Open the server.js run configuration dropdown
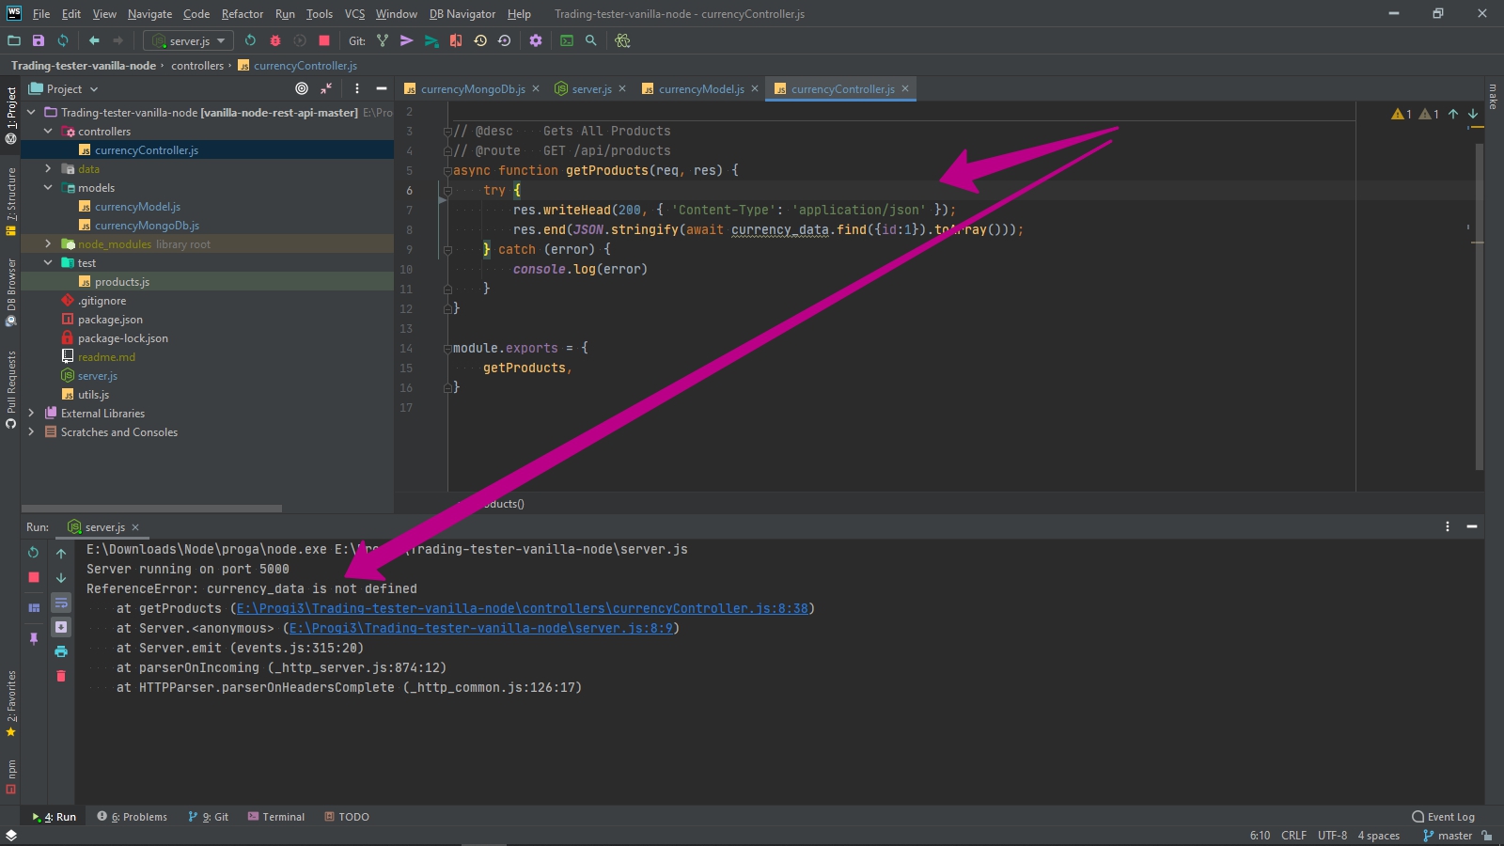This screenshot has width=1504, height=846. coord(189,40)
